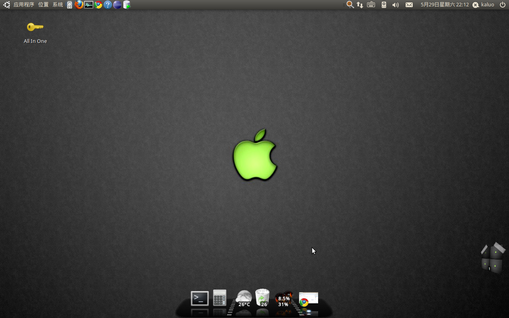The height and width of the screenshot is (318, 509).
Task: Open the trash bin showing 26 items
Action: (x=262, y=298)
